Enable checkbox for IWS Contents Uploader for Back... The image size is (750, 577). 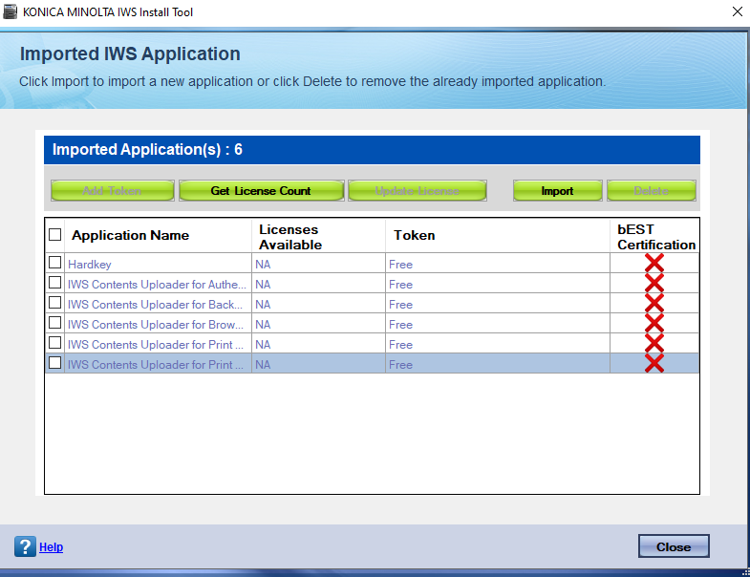[x=55, y=303]
